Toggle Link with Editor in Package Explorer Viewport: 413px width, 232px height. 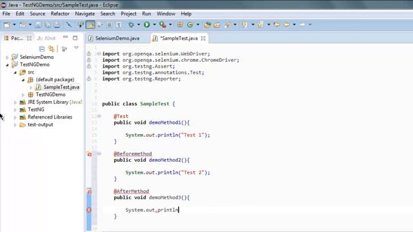tap(52, 49)
